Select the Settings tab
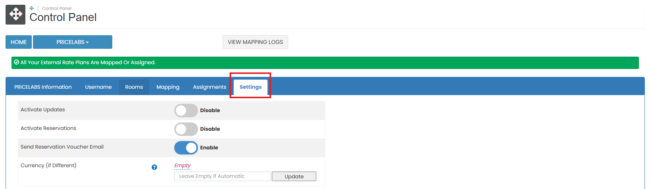 tap(250, 87)
